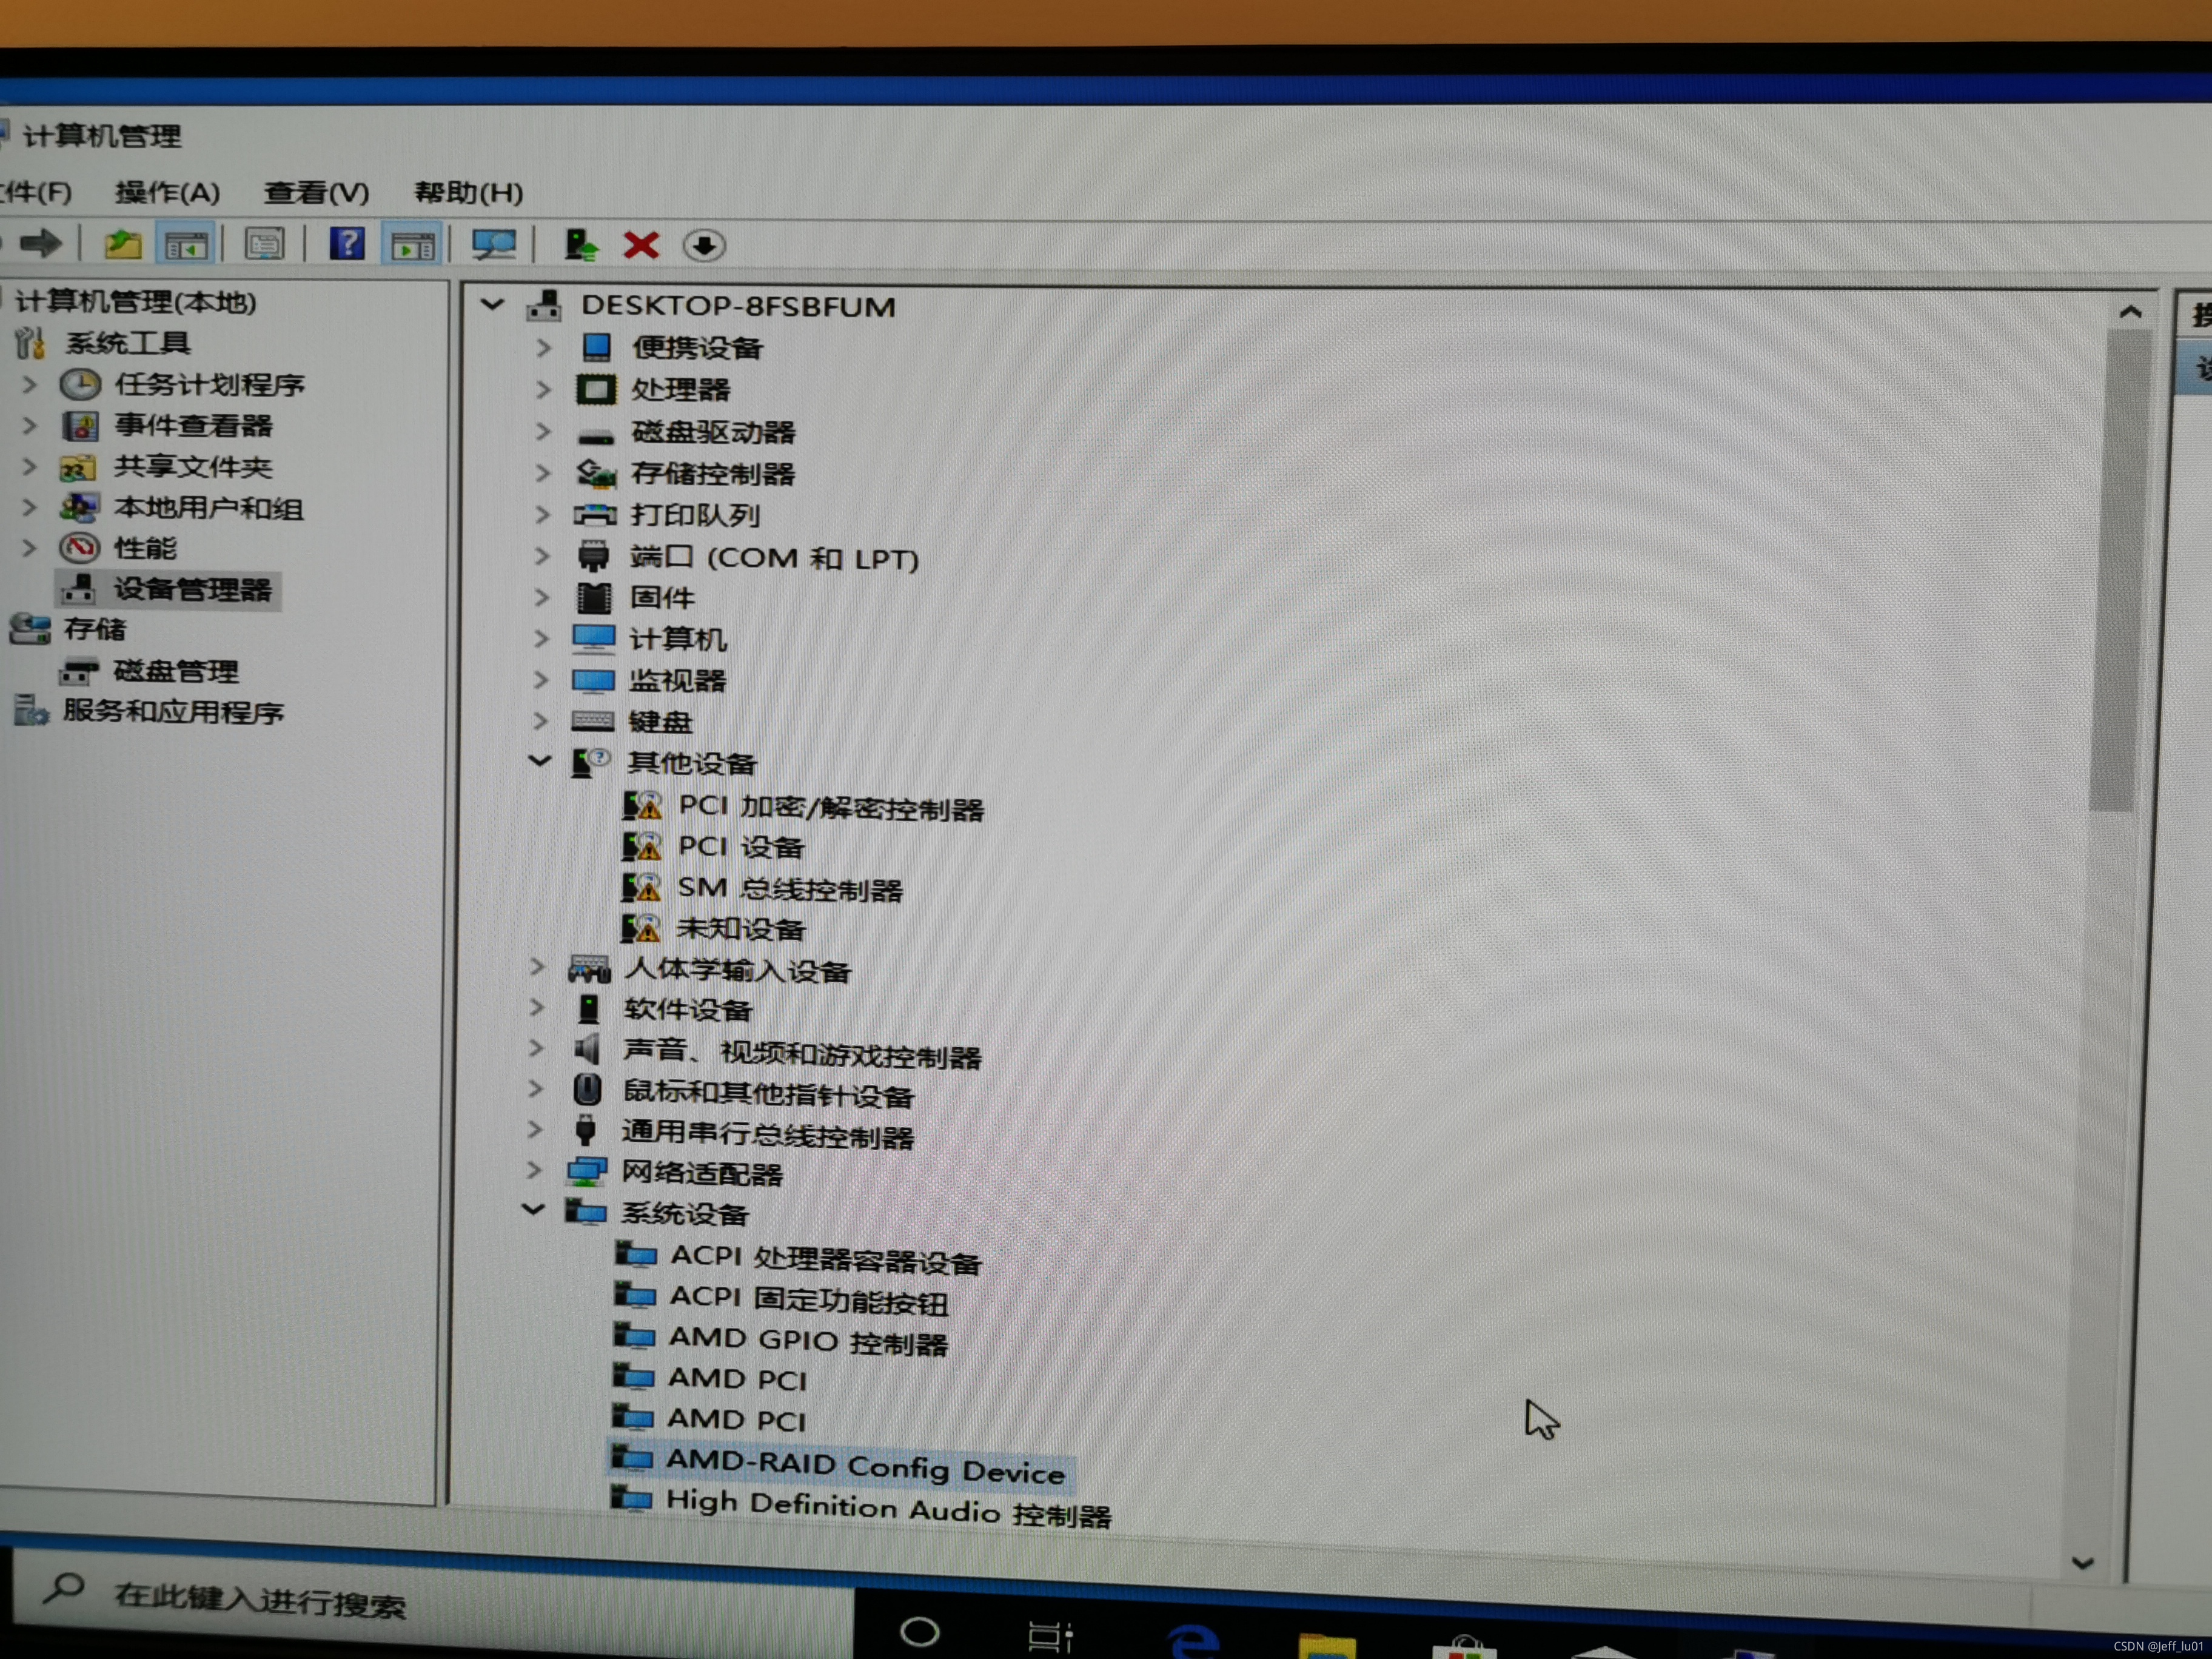
Task: Open the 操作(A) menu
Action: [x=167, y=192]
